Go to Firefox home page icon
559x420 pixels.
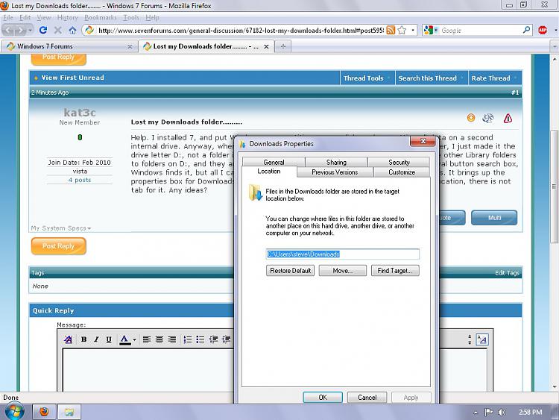73,31
